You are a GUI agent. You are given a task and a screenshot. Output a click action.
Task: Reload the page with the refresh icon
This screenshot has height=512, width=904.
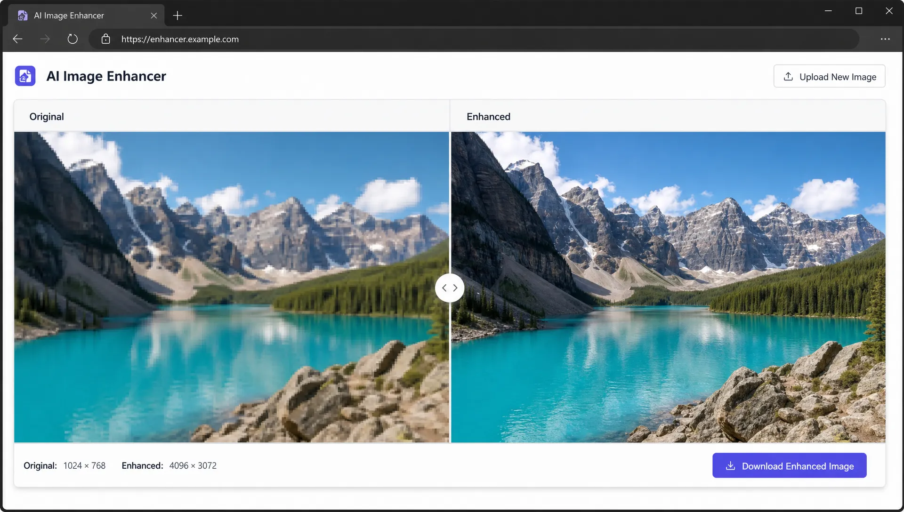click(73, 39)
